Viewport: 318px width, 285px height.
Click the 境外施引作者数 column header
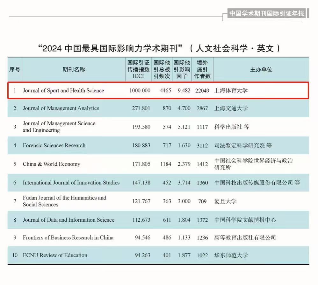pos(202,69)
